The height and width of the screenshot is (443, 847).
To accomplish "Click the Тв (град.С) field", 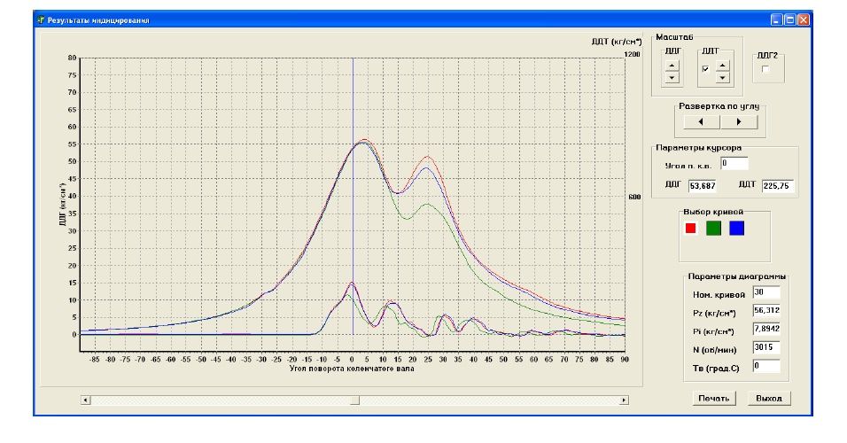I will pyautogui.click(x=765, y=365).
